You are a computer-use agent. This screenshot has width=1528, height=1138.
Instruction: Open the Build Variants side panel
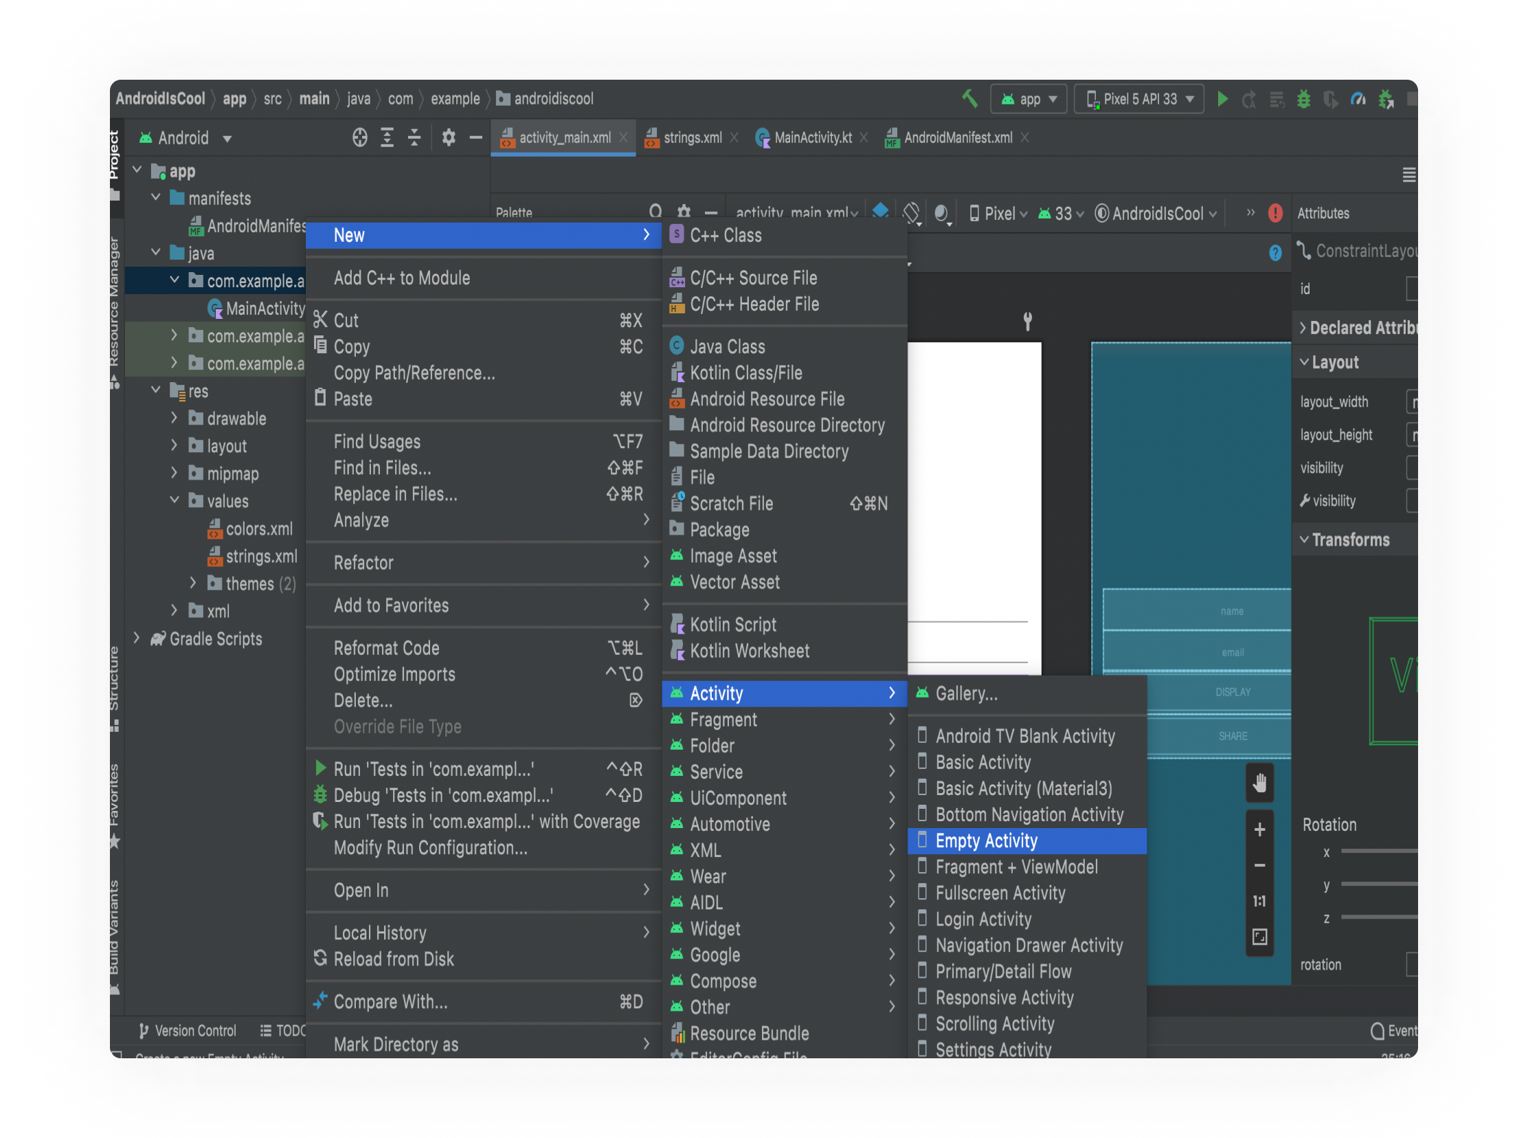point(113,937)
